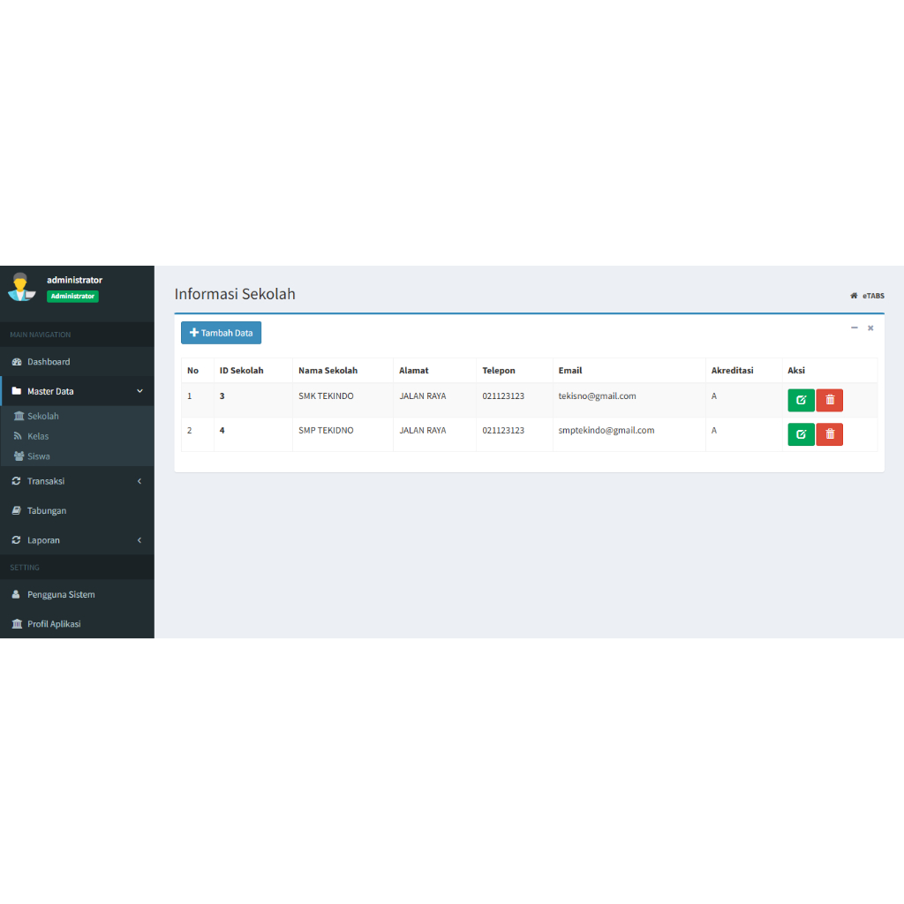This screenshot has width=904, height=904.
Task: Click the Tambah Data button
Action: pyautogui.click(x=221, y=333)
